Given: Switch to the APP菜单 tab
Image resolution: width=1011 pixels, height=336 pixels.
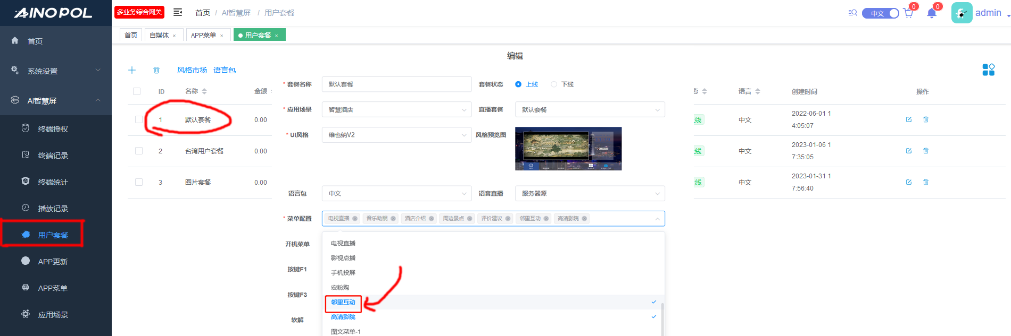Looking at the screenshot, I should pos(203,35).
